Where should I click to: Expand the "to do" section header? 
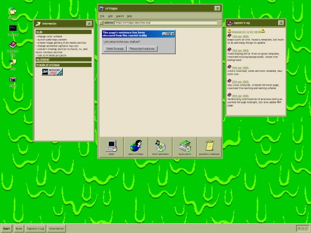click(x=64, y=32)
